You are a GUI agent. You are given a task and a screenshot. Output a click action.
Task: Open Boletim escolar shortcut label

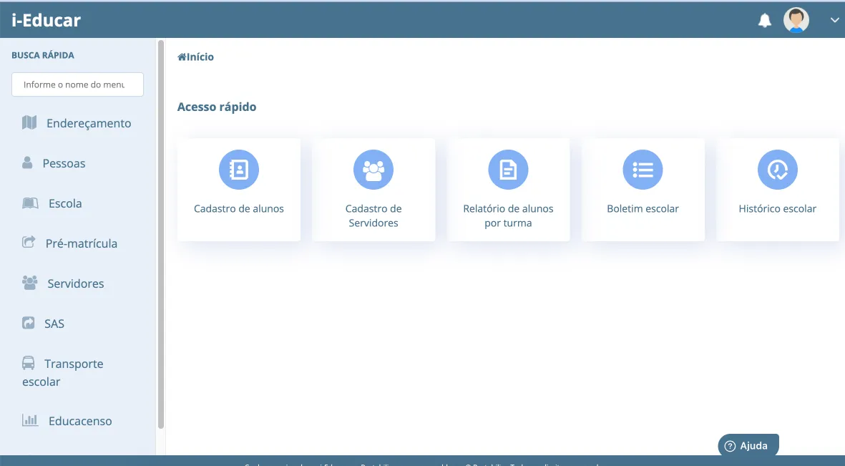click(643, 209)
